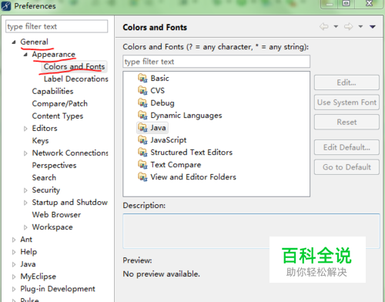The width and height of the screenshot is (385, 302).
Task: Click the Structured Text Editors folder icon
Action: coord(142,152)
